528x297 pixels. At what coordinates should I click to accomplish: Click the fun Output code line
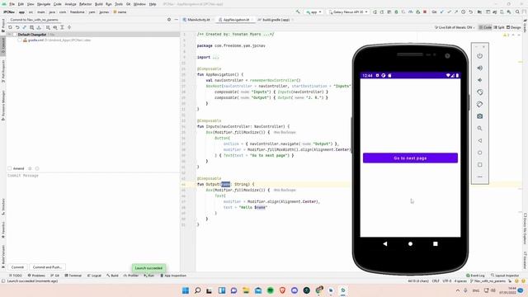[225, 184]
